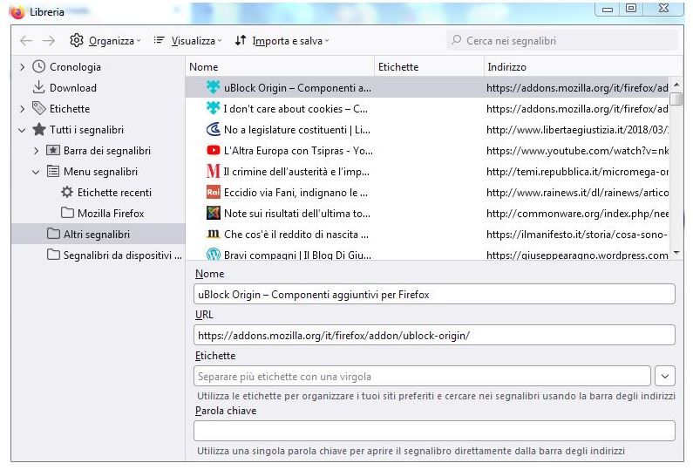Select Che cos'è il reddito bookmark

(296, 235)
